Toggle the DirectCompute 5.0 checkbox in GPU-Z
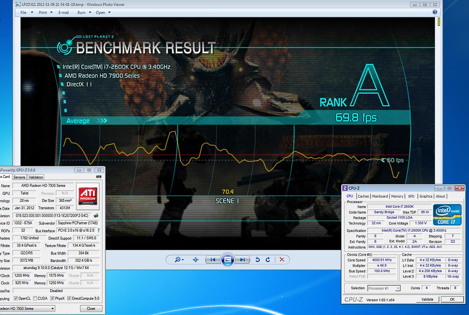This screenshot has width=469, height=315. point(69,298)
